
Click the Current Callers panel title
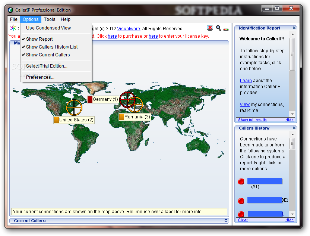point(30,221)
